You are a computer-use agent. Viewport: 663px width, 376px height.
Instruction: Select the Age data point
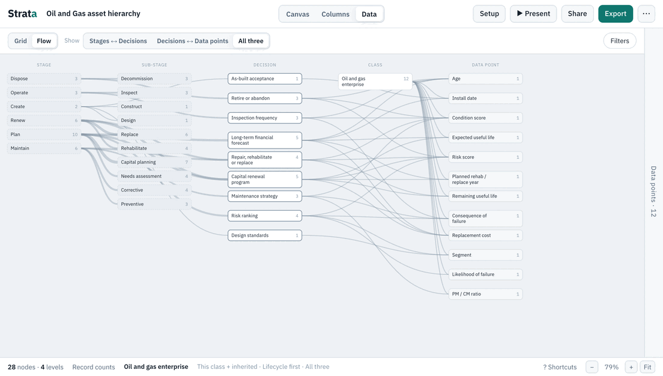pyautogui.click(x=485, y=79)
